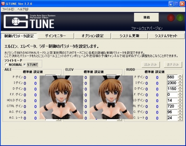
Task: Increase RUDD P gain value 560
Action: tap(180, 76)
